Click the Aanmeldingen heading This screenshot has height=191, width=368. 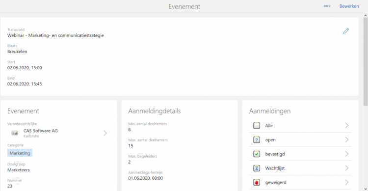coord(270,111)
